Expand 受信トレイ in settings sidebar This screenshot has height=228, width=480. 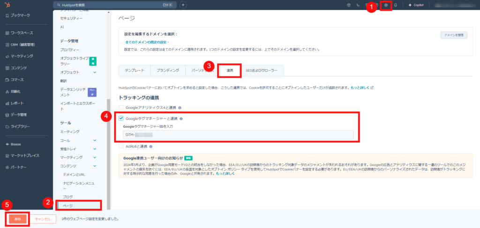[95, 149]
